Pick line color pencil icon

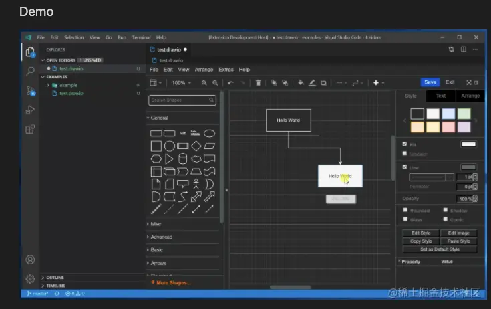pos(312,83)
